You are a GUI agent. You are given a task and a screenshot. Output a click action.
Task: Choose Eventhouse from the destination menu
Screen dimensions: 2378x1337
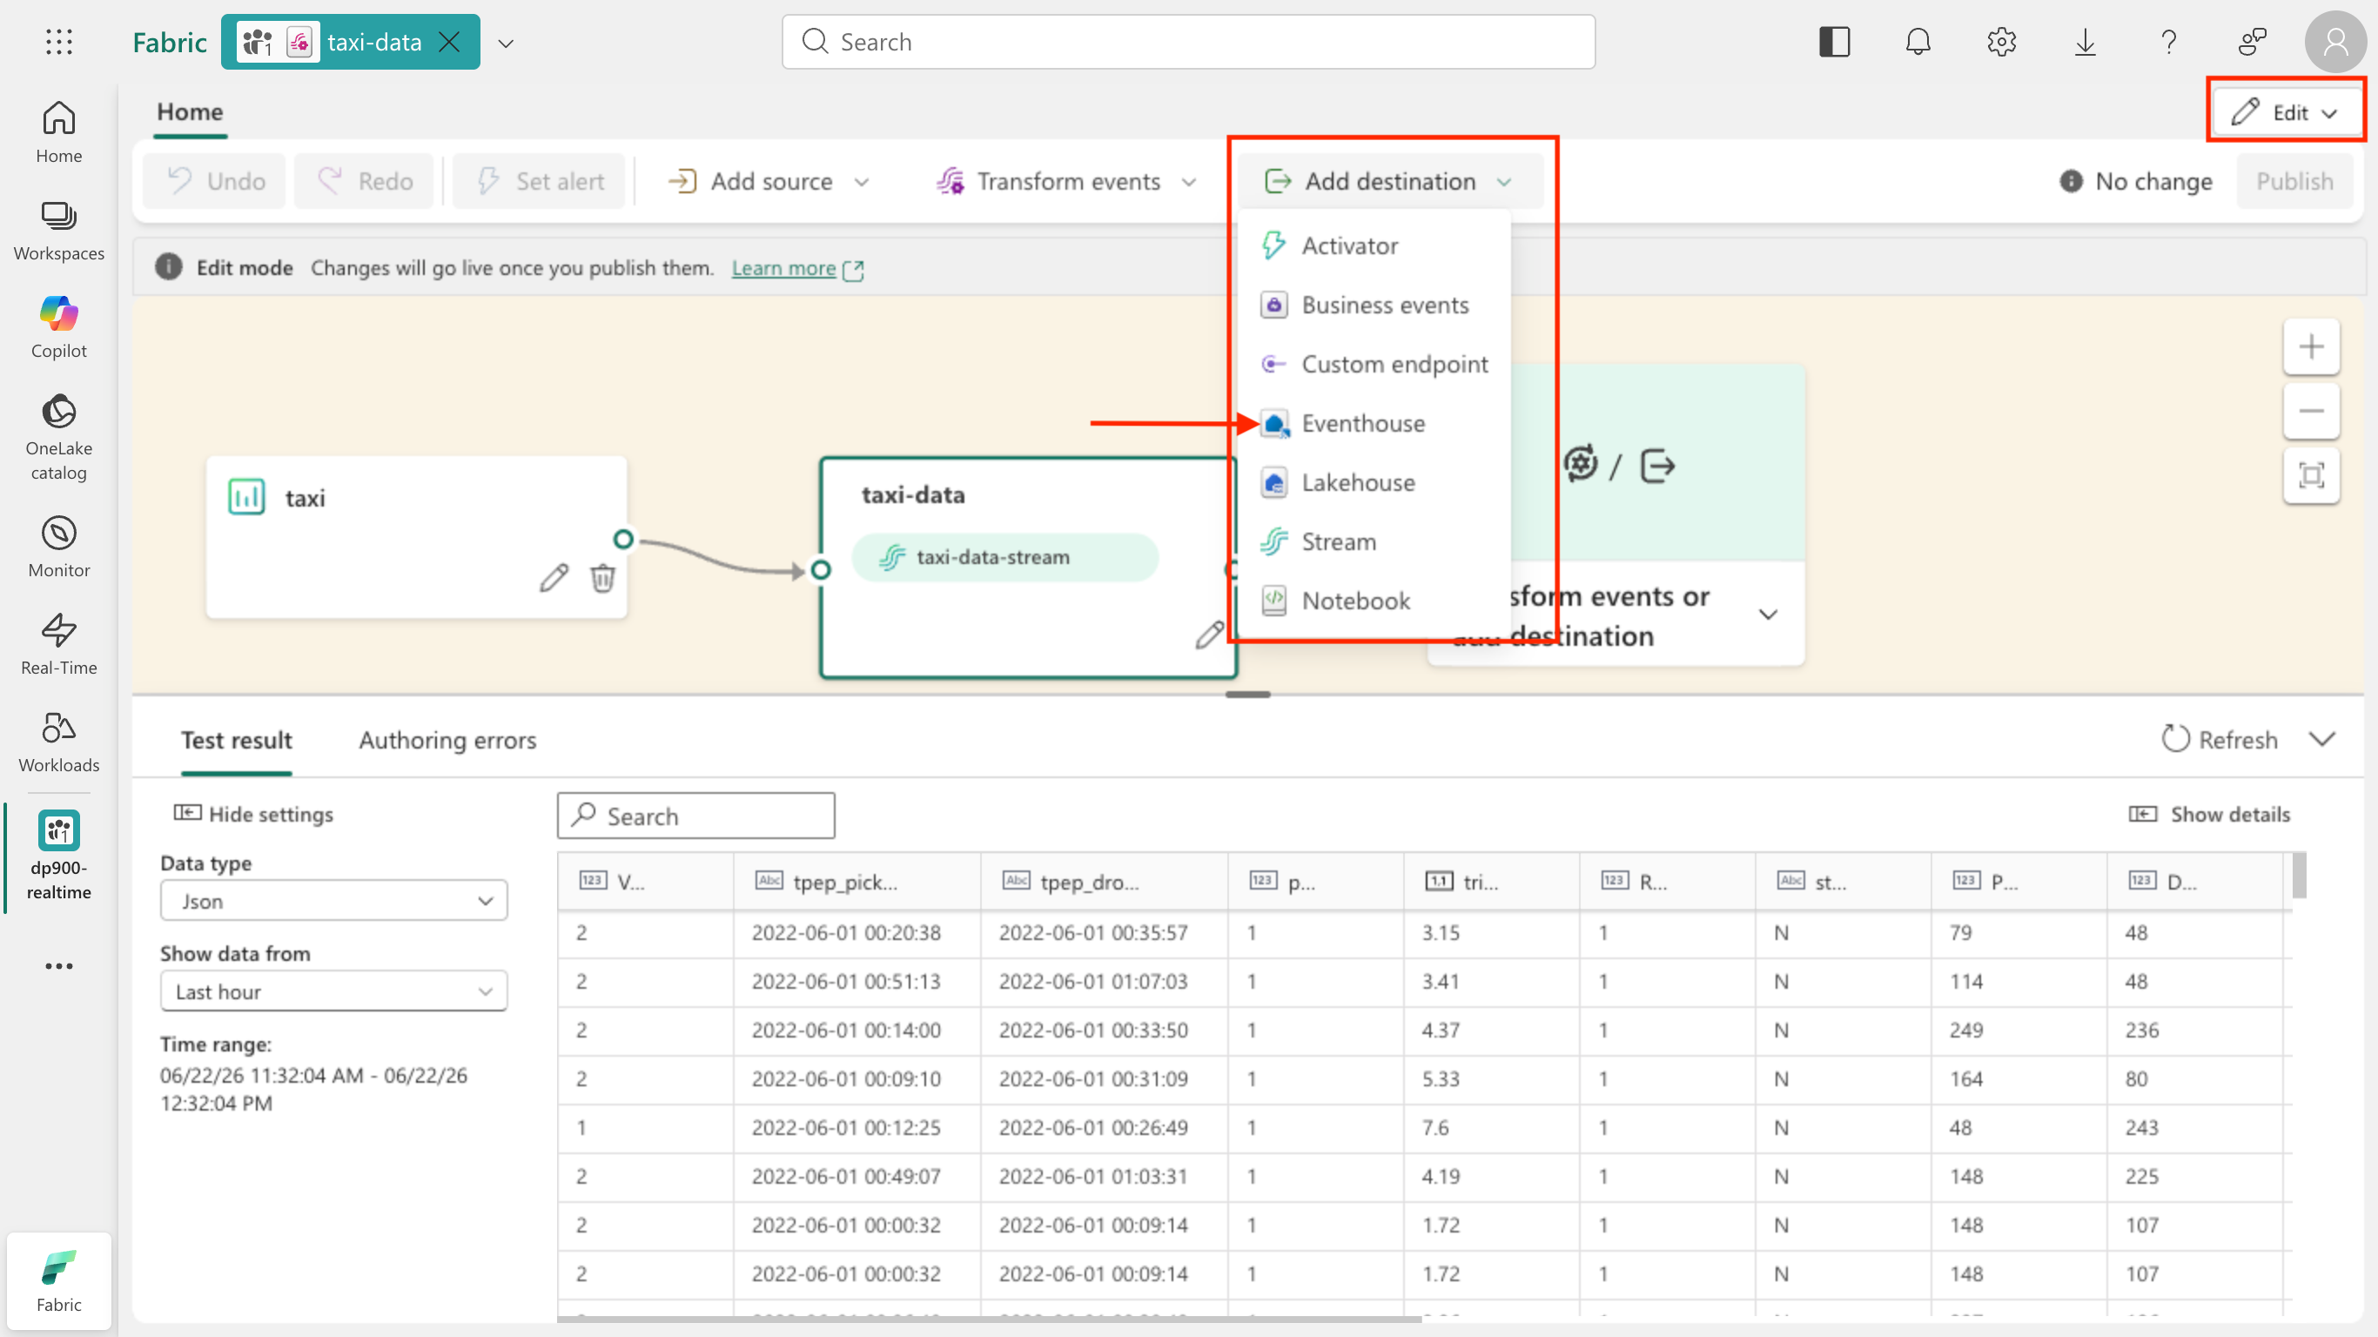(1373, 423)
